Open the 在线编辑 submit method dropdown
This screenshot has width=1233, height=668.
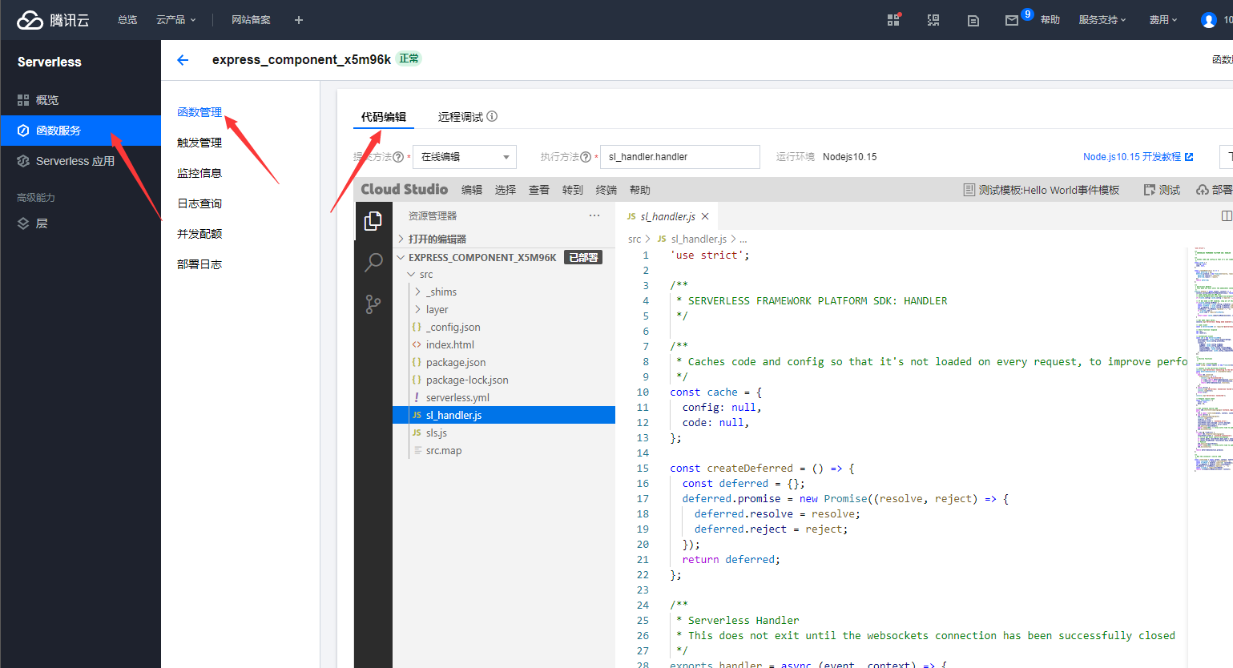pyautogui.click(x=465, y=157)
